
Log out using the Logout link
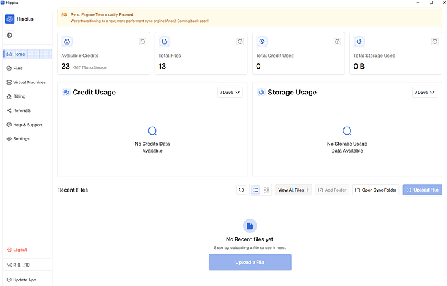(19, 250)
